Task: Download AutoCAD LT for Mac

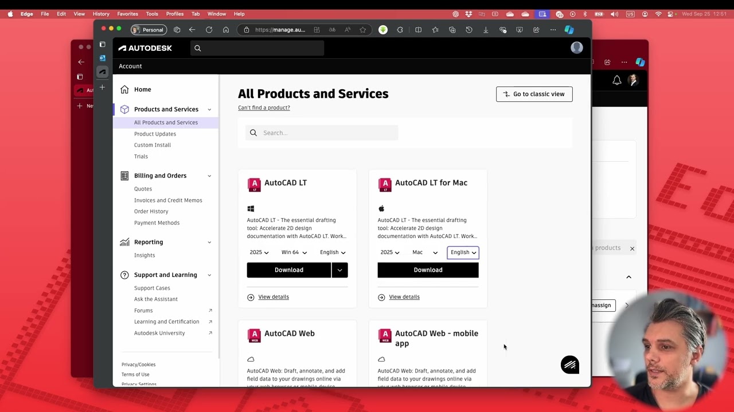Action: coord(428,270)
